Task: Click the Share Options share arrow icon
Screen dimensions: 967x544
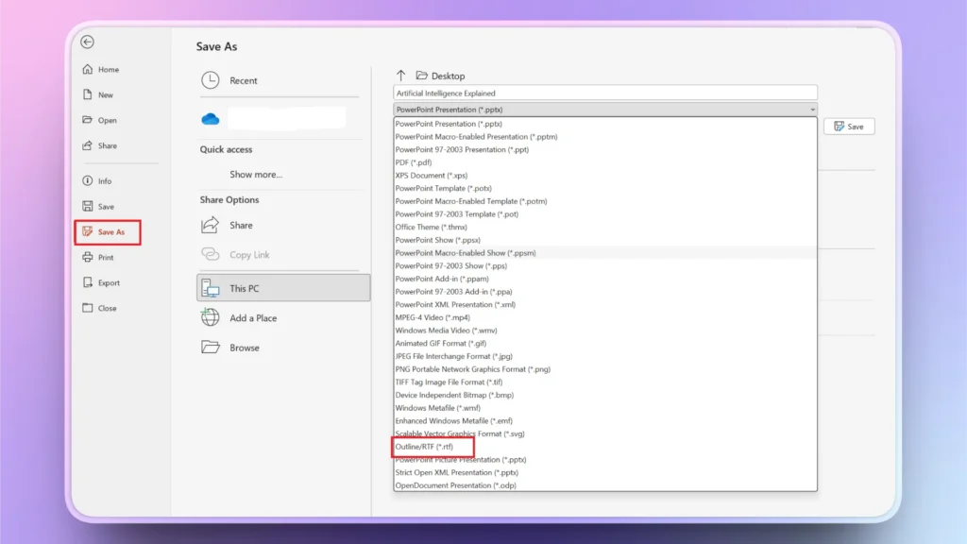Action: tap(211, 225)
